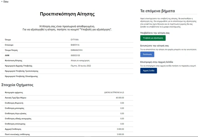Image resolution: width=198 pixels, height=137 pixels.
Task: Click the Προεπισκόπηση Αίτησης page title
Action: pos(67,14)
